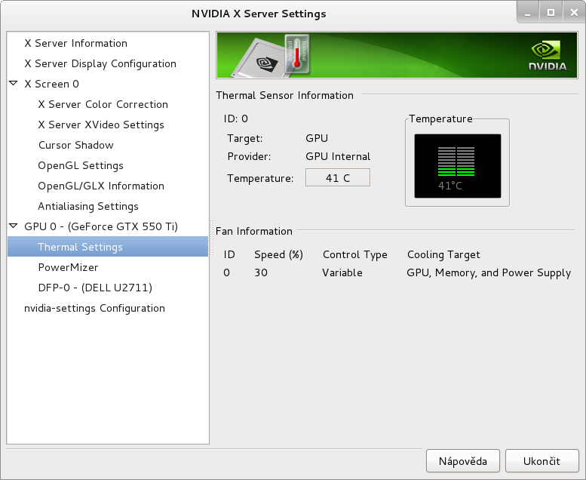Click the 'GPU Internal' provider value
This screenshot has height=480, width=586.
pos(338,156)
